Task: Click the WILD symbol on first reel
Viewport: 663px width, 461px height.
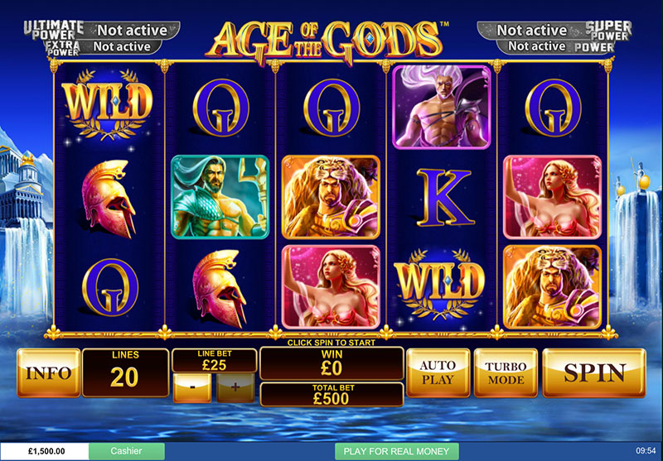Action: point(108,106)
